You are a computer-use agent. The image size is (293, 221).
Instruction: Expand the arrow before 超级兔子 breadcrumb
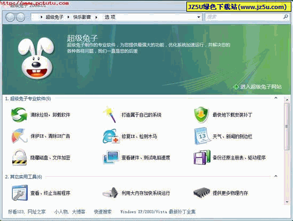pyautogui.click(x=41, y=17)
